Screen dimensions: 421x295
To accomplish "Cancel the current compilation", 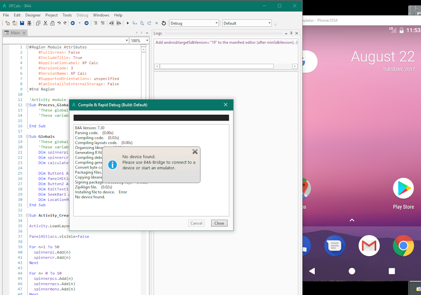I will pos(196,223).
